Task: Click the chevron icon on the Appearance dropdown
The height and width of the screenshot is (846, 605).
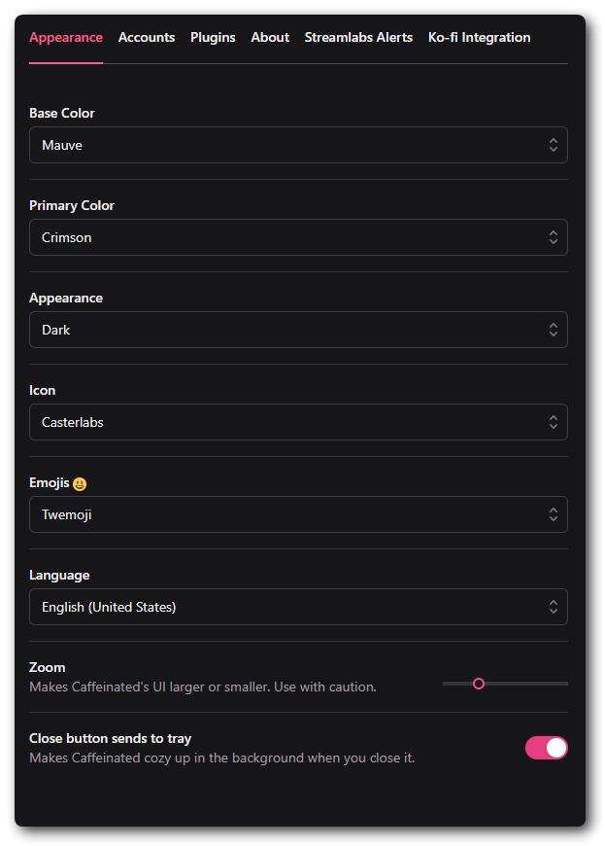Action: point(554,329)
